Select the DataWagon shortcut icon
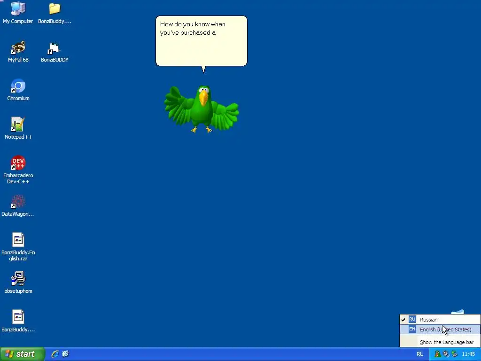Viewport: 481px width, 361px height. click(18, 205)
